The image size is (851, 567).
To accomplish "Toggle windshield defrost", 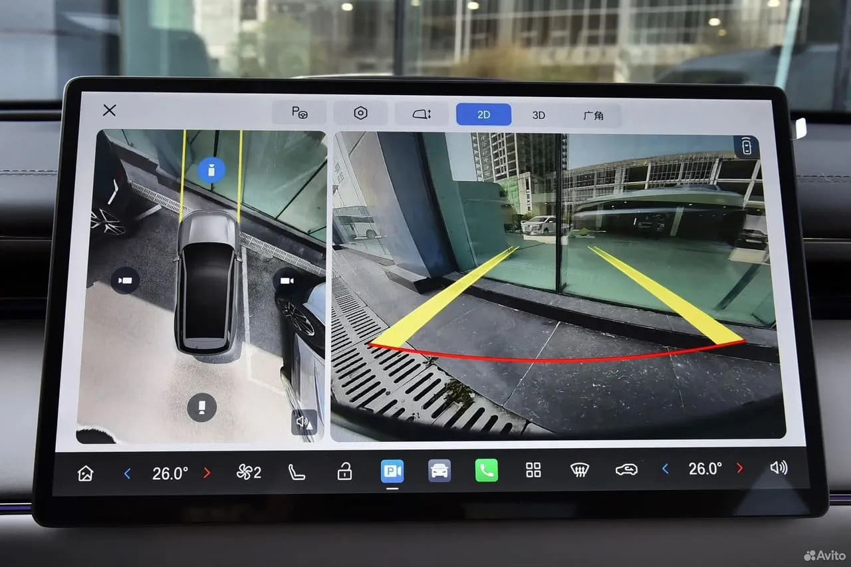I will pyautogui.click(x=580, y=470).
